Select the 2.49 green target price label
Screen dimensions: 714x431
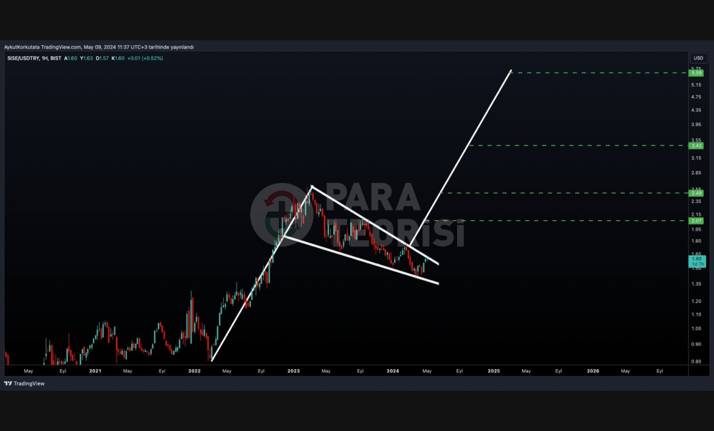click(696, 193)
